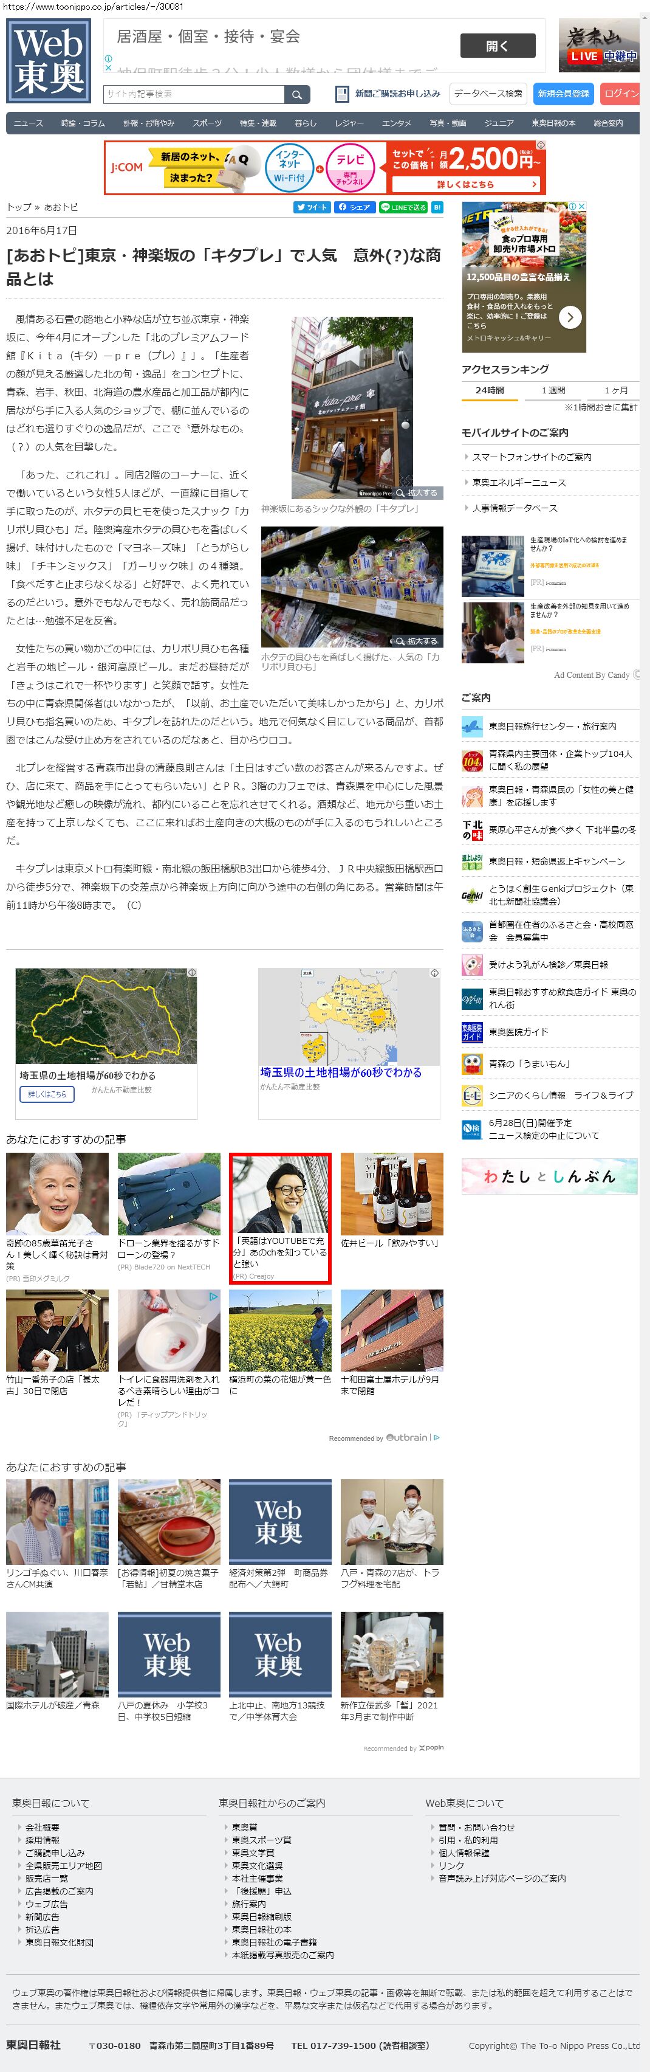Open the スポーツ menu in the navigation bar

207,123
